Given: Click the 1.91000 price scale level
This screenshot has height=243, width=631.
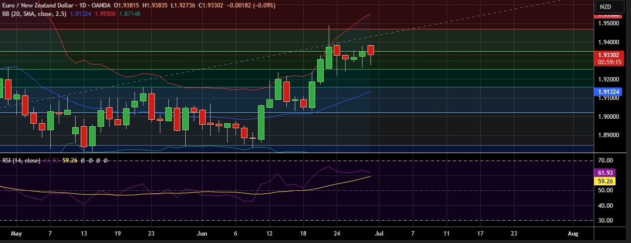Looking at the screenshot, I should click(x=609, y=98).
